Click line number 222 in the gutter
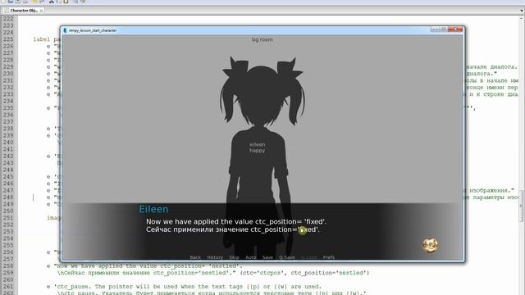 pos(8,19)
